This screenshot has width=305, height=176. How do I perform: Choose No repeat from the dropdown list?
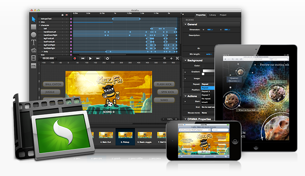(208, 98)
